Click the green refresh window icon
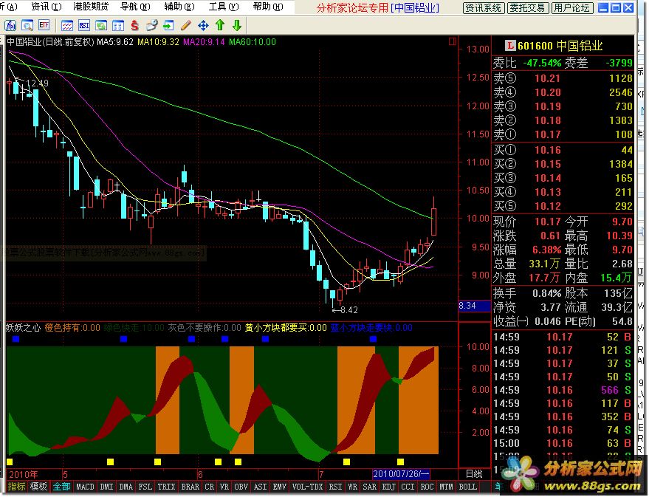Image resolution: width=649 pixels, height=497 pixels. [101, 26]
